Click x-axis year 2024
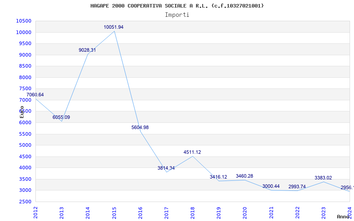 pyautogui.click(x=350, y=213)
